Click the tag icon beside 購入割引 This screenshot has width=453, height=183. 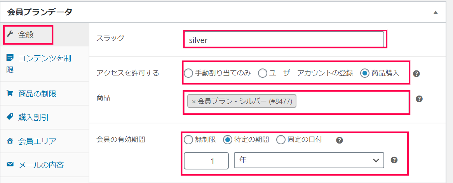(10, 117)
